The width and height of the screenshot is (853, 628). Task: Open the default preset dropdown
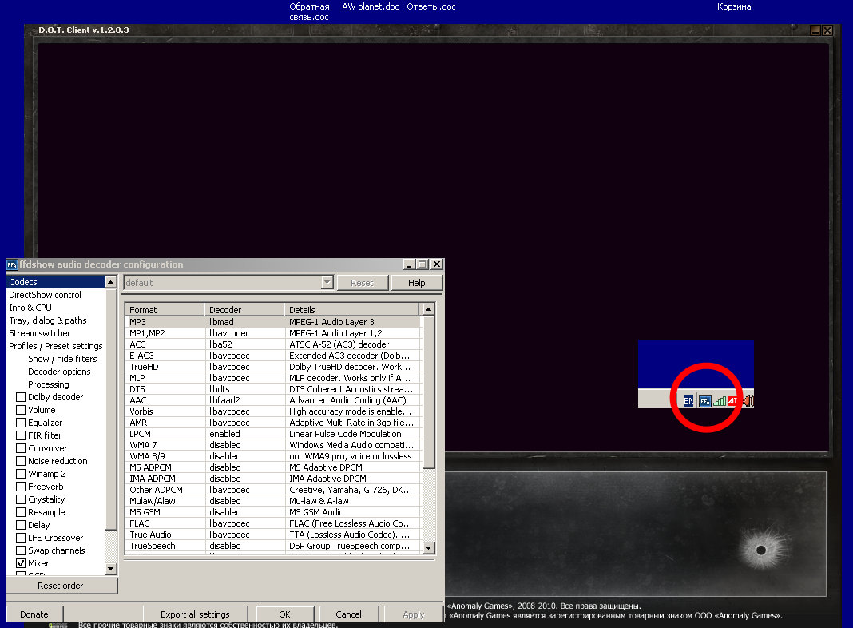pos(327,282)
